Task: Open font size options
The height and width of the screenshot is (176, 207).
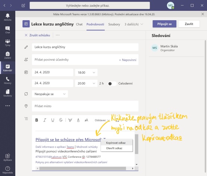Action: tap(86, 120)
